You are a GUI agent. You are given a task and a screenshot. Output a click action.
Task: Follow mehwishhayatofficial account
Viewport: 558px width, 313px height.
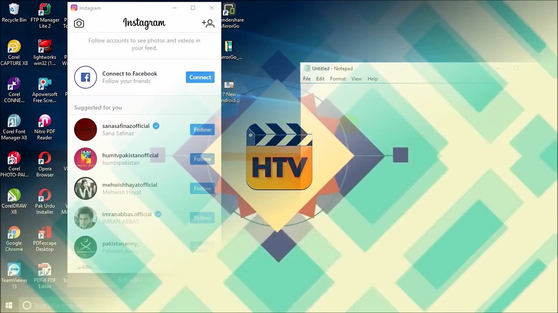202,189
